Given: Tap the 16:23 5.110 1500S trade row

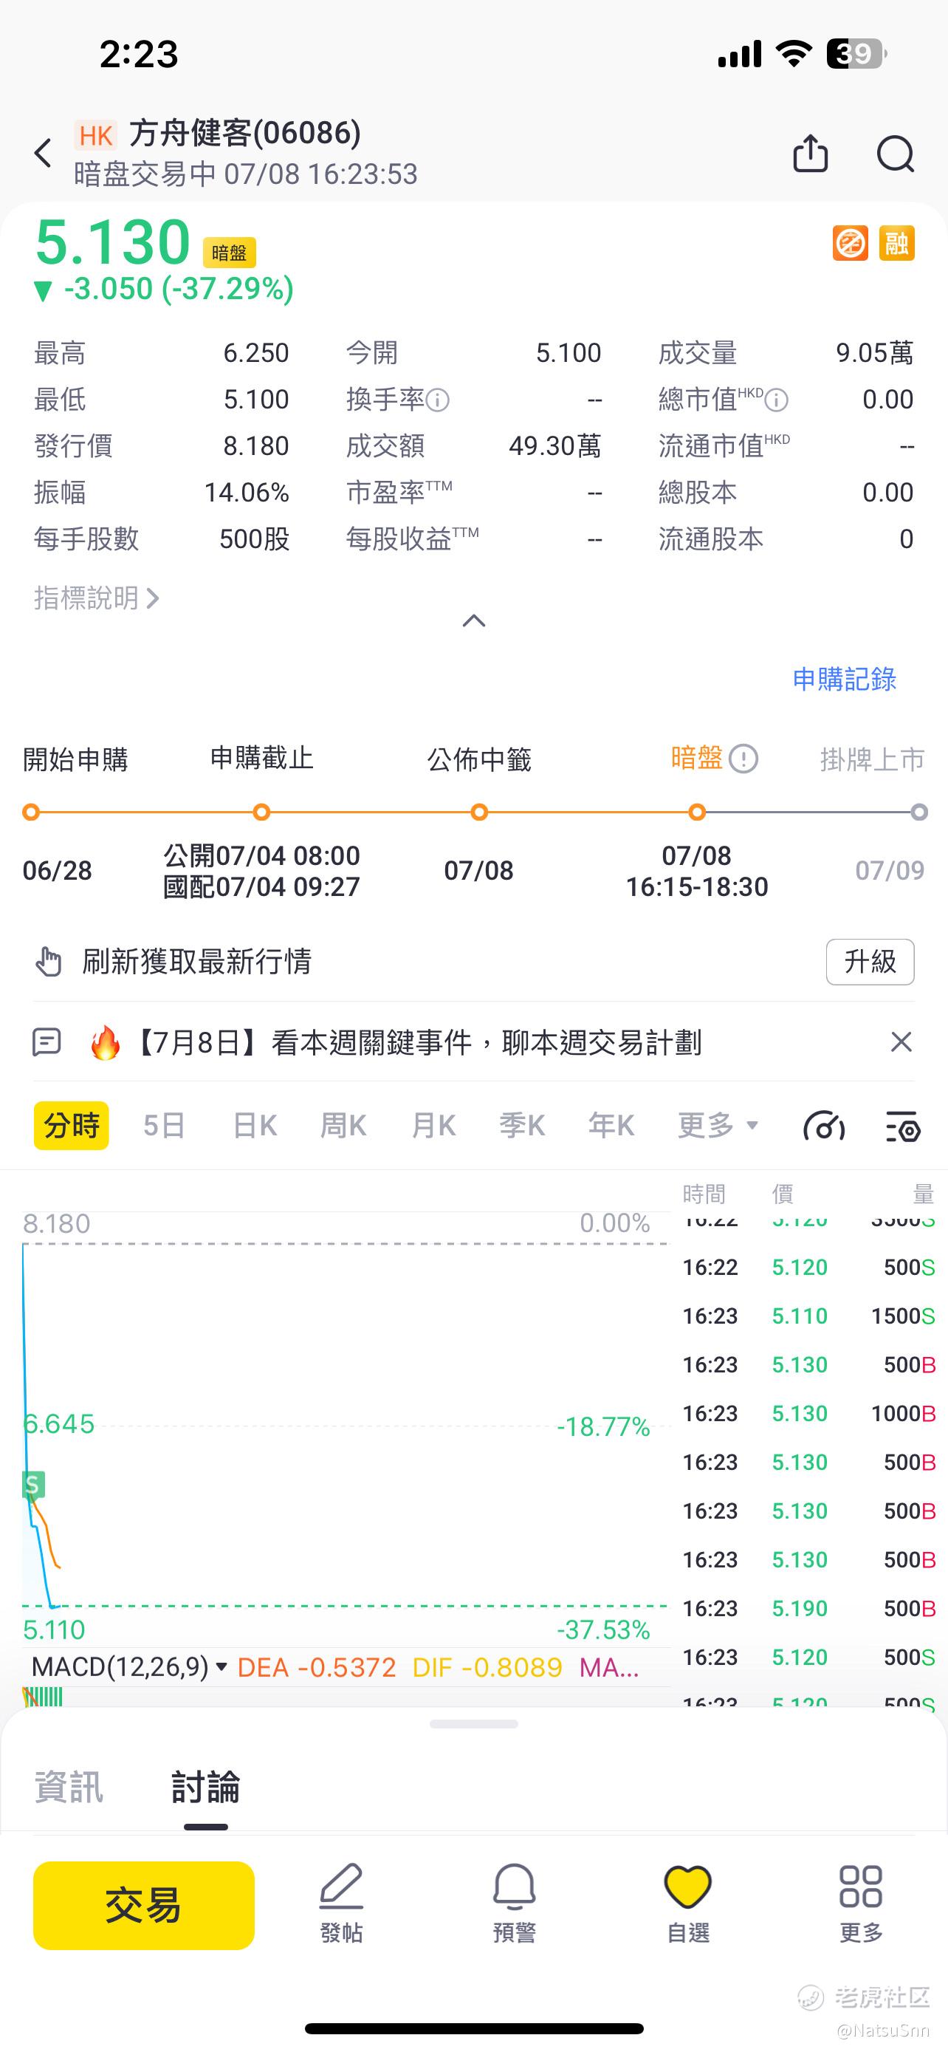Looking at the screenshot, I should tap(808, 1316).
